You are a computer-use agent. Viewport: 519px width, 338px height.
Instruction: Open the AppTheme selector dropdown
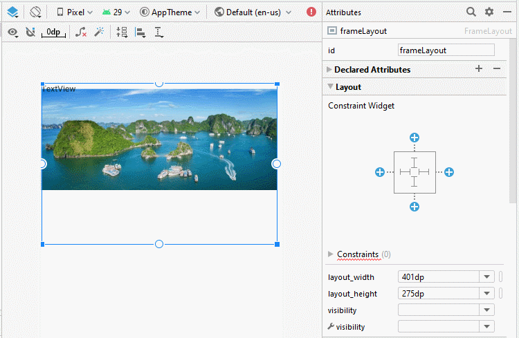(170, 12)
